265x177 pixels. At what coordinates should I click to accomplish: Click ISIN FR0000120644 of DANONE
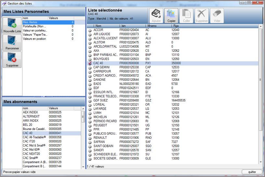(129, 80)
